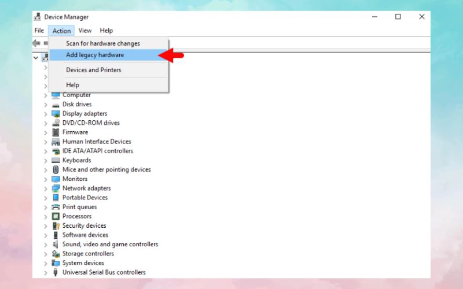
Task: Select the DVD/CD-ROM drives label
Action: click(x=91, y=123)
